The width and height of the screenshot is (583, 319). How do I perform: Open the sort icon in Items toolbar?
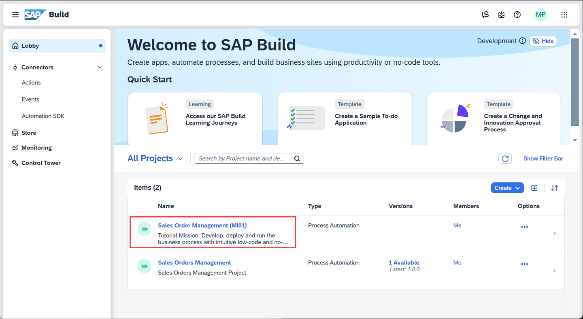(x=555, y=188)
